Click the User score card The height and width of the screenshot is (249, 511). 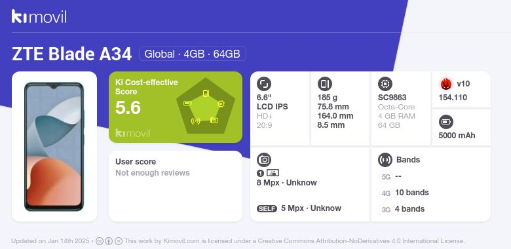(x=176, y=186)
